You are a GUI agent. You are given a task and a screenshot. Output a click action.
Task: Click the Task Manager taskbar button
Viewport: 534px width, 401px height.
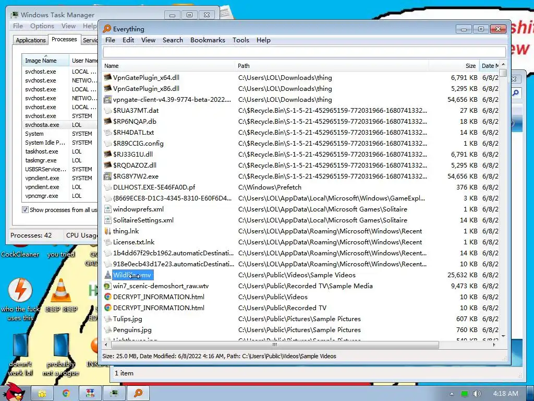[x=114, y=393]
